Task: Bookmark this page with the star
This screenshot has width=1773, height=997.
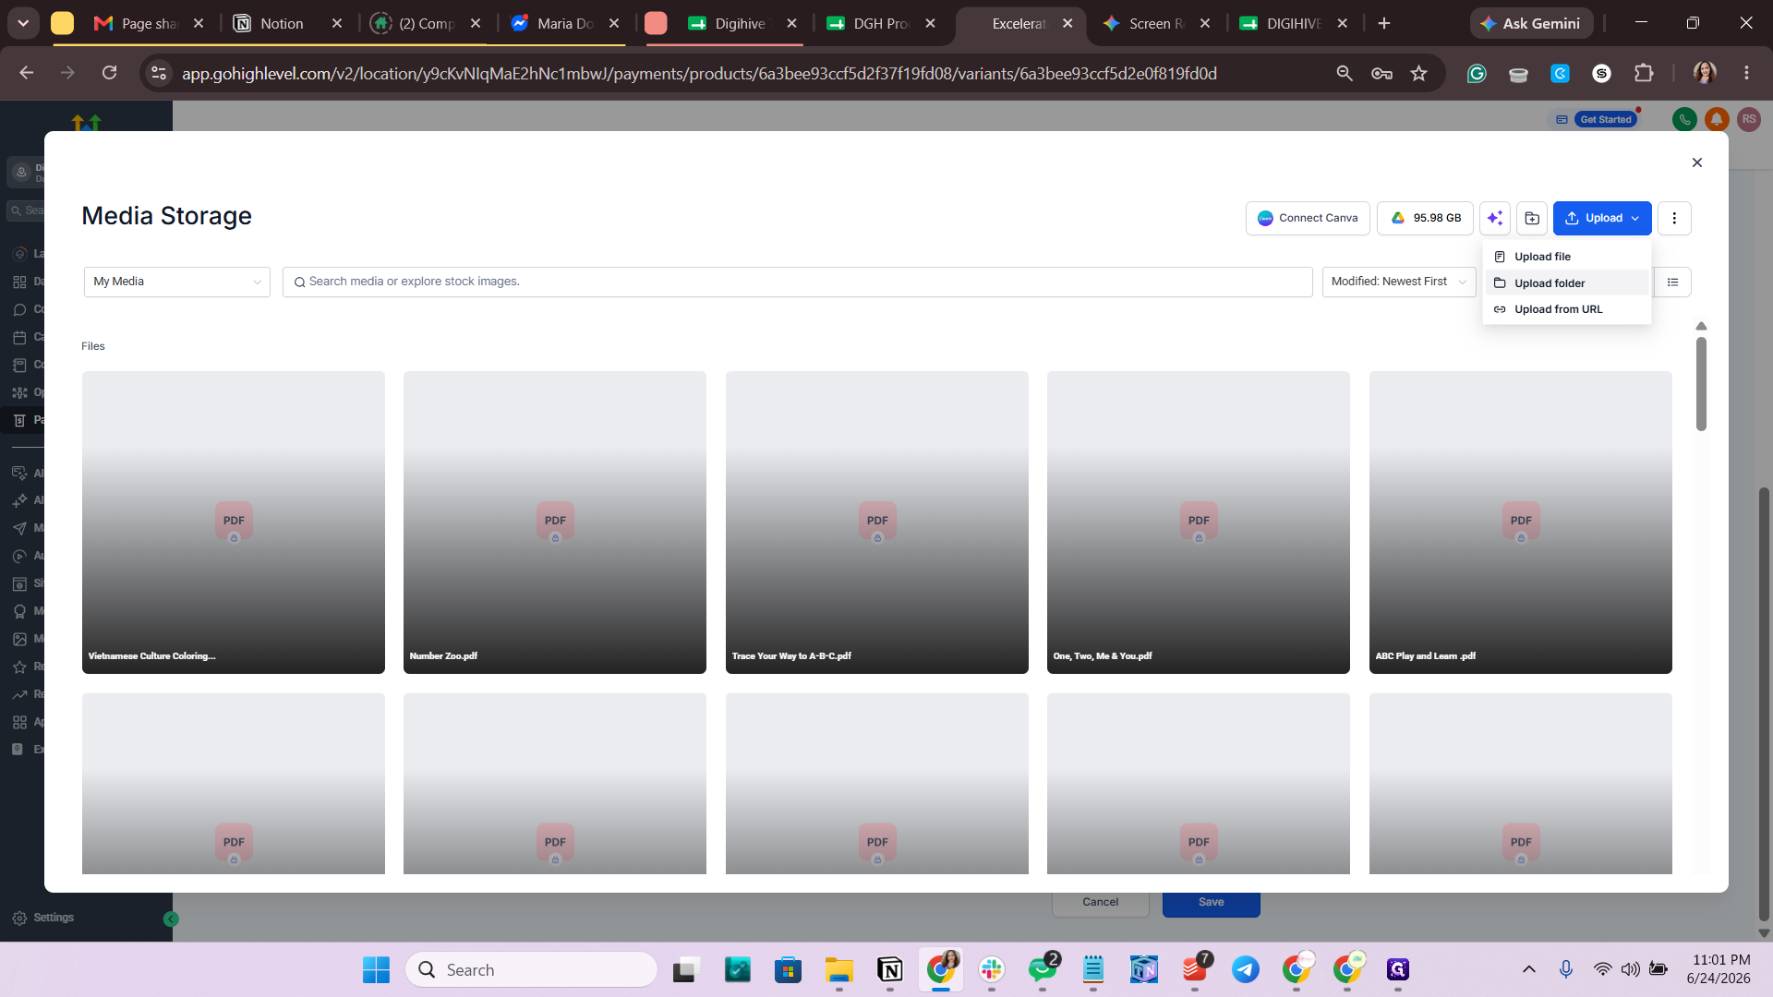Action: (x=1419, y=73)
